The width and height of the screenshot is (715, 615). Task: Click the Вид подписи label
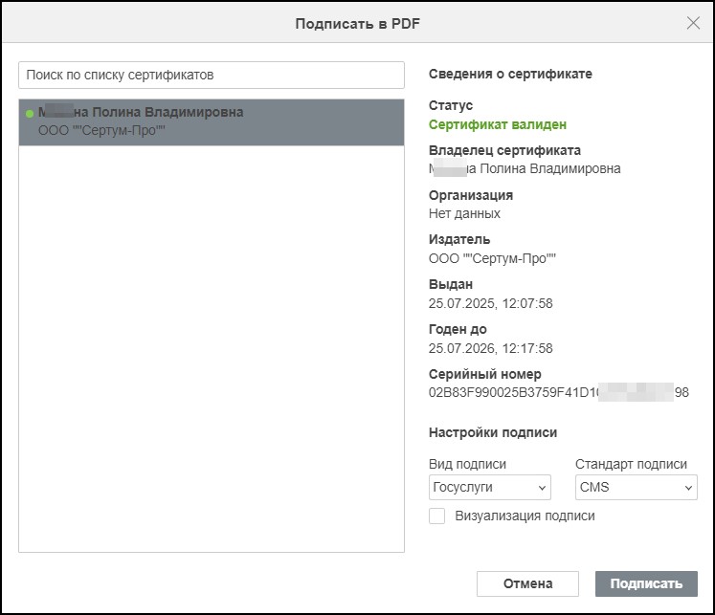(x=467, y=464)
